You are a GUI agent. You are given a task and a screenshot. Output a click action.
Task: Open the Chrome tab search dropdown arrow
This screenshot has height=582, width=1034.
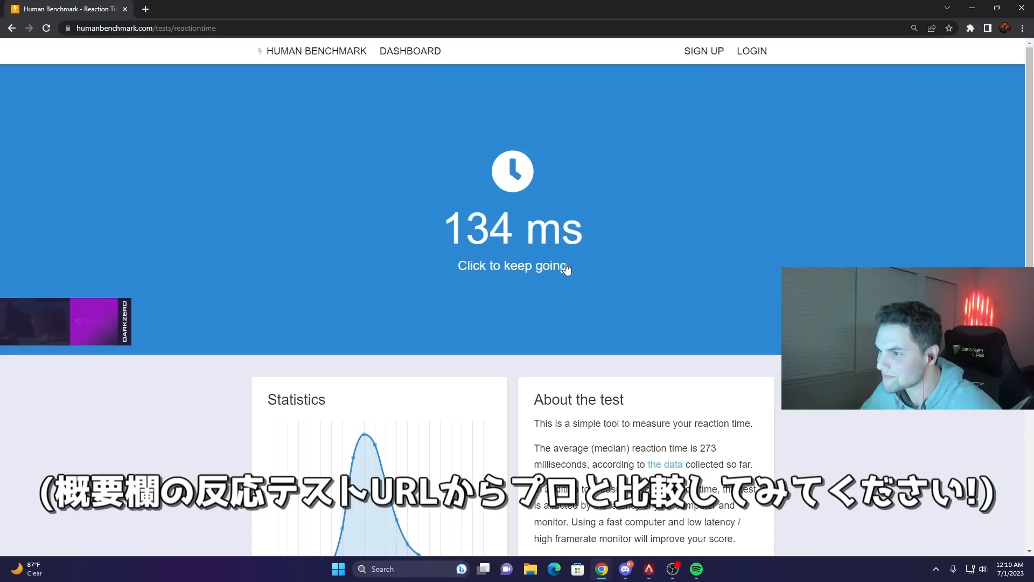(947, 8)
